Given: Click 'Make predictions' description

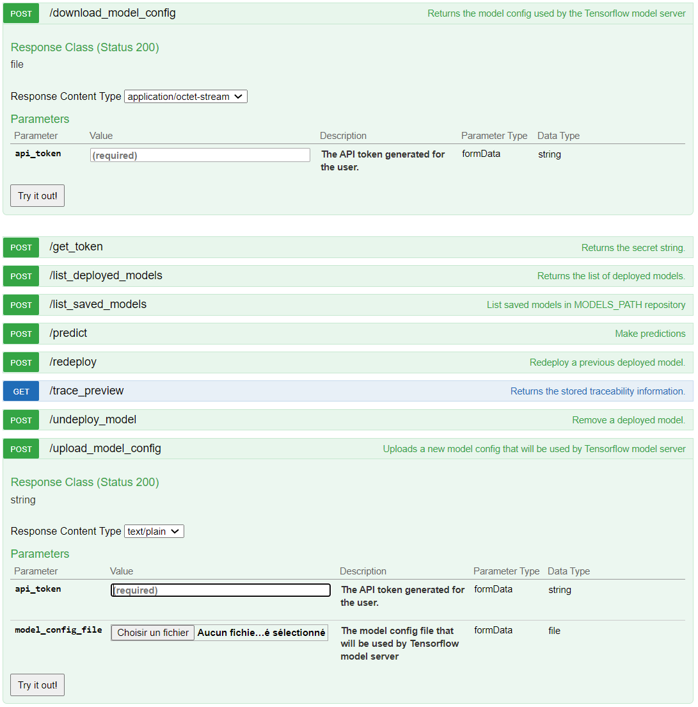Looking at the screenshot, I should [650, 334].
